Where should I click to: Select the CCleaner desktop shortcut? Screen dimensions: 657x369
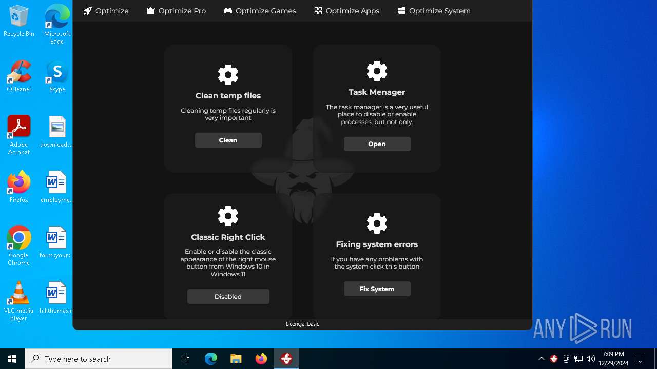(19, 76)
